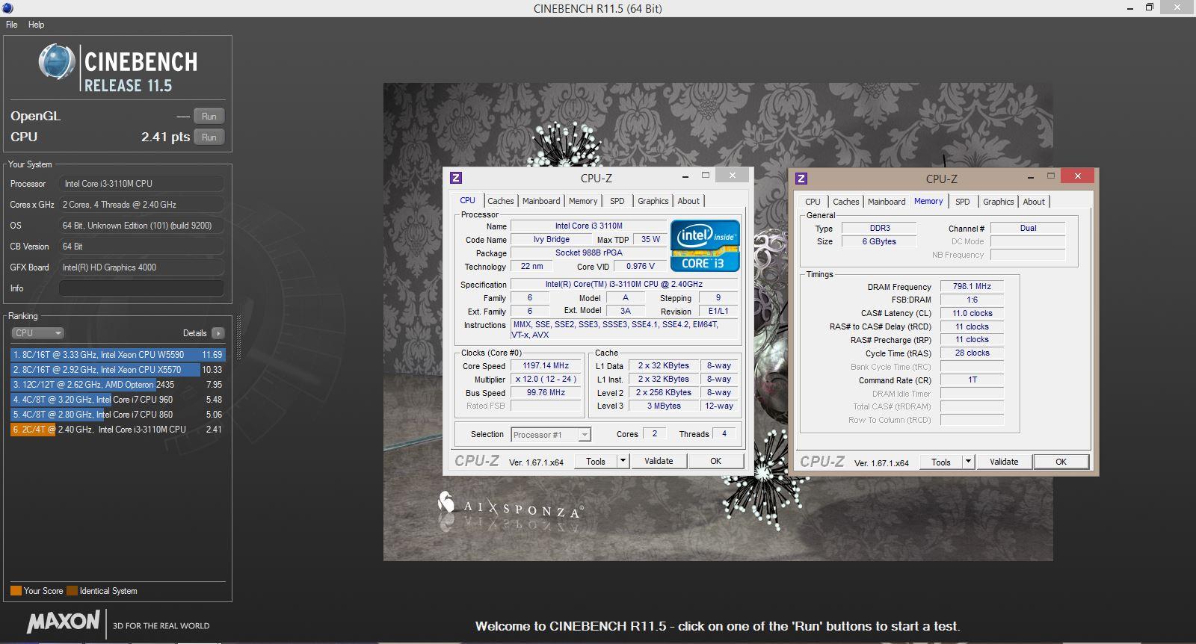This screenshot has width=1196, height=644.
Task: Select ranking row AMD Opteron 2435
Action: 117,385
